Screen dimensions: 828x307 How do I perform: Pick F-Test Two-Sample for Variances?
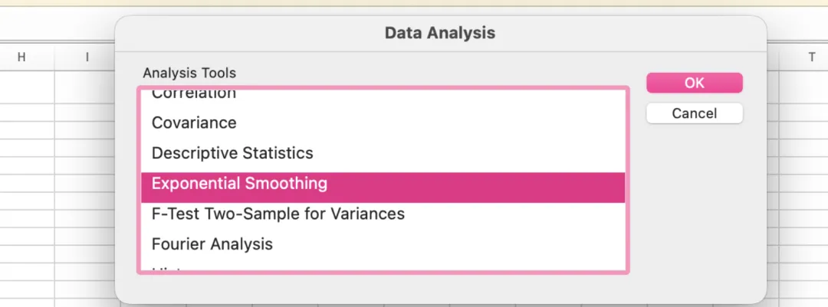tap(278, 214)
